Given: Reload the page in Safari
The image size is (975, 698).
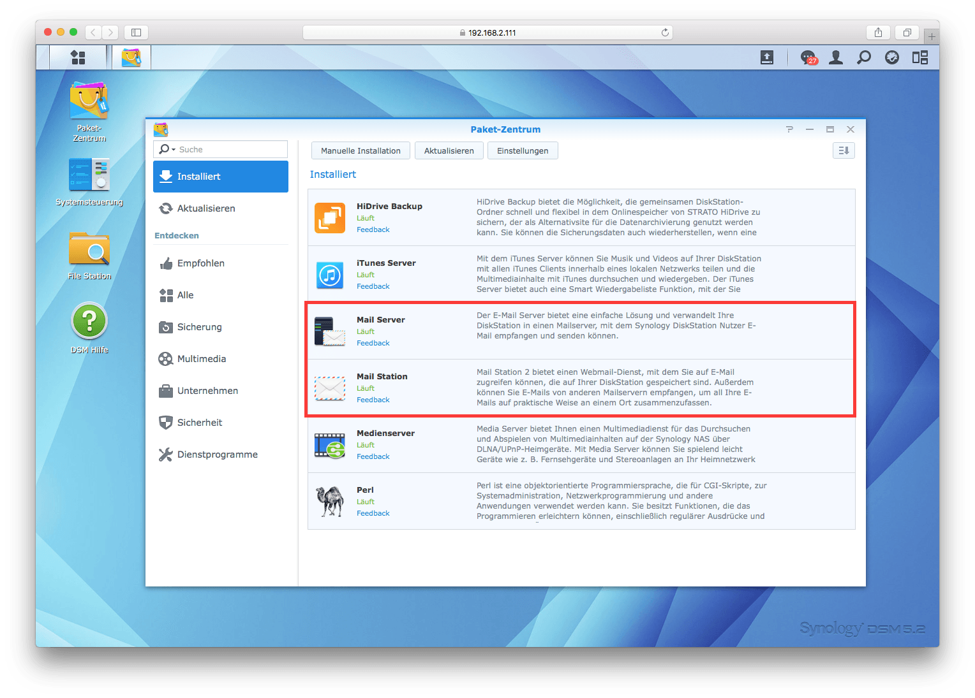Looking at the screenshot, I should coord(665,33).
